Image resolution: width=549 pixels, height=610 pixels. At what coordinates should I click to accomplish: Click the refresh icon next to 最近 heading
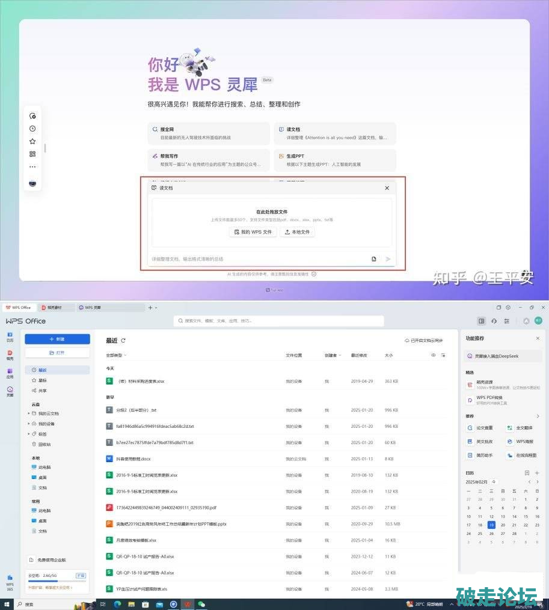(123, 340)
